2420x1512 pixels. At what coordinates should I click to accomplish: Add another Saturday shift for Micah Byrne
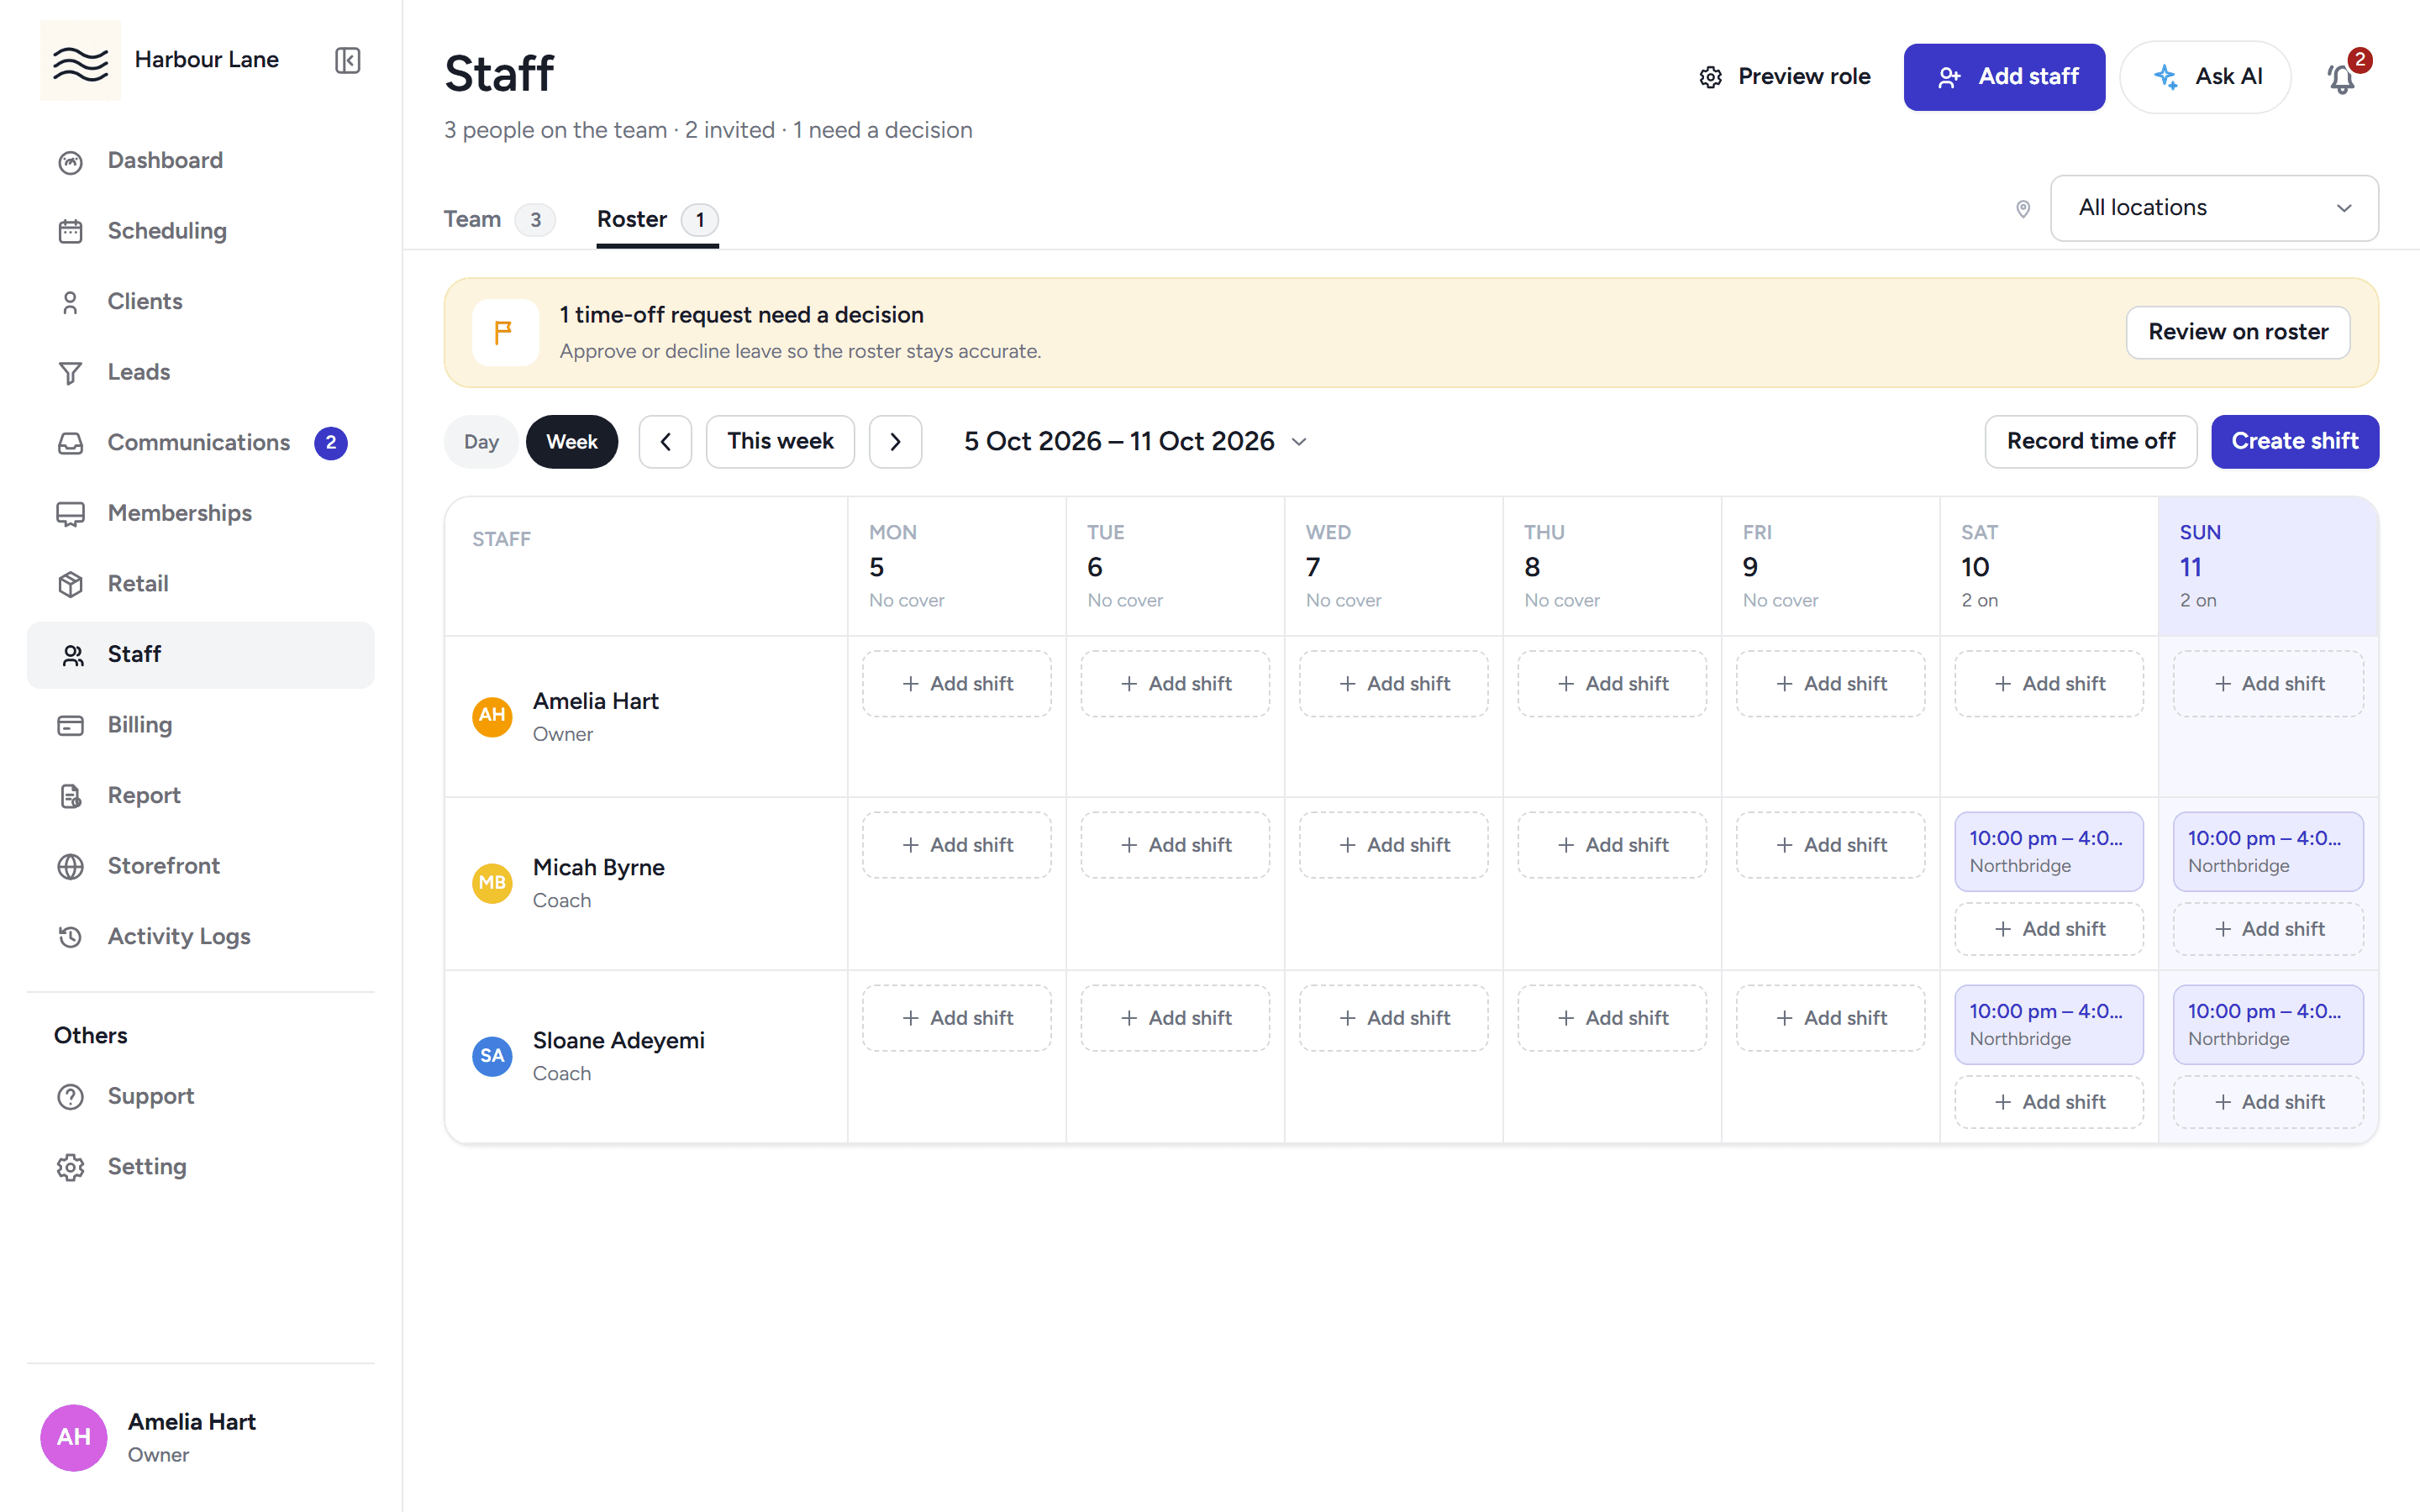click(2049, 929)
